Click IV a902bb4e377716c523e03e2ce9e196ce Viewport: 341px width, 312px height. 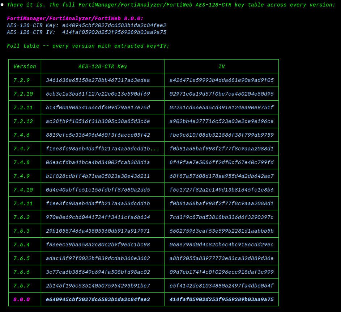[x=222, y=121]
